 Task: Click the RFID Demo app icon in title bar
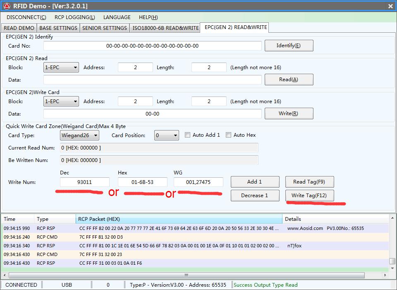[x=7, y=6]
